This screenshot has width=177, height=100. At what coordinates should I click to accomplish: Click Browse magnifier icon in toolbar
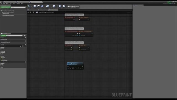pyautogui.click(x=38, y=6)
